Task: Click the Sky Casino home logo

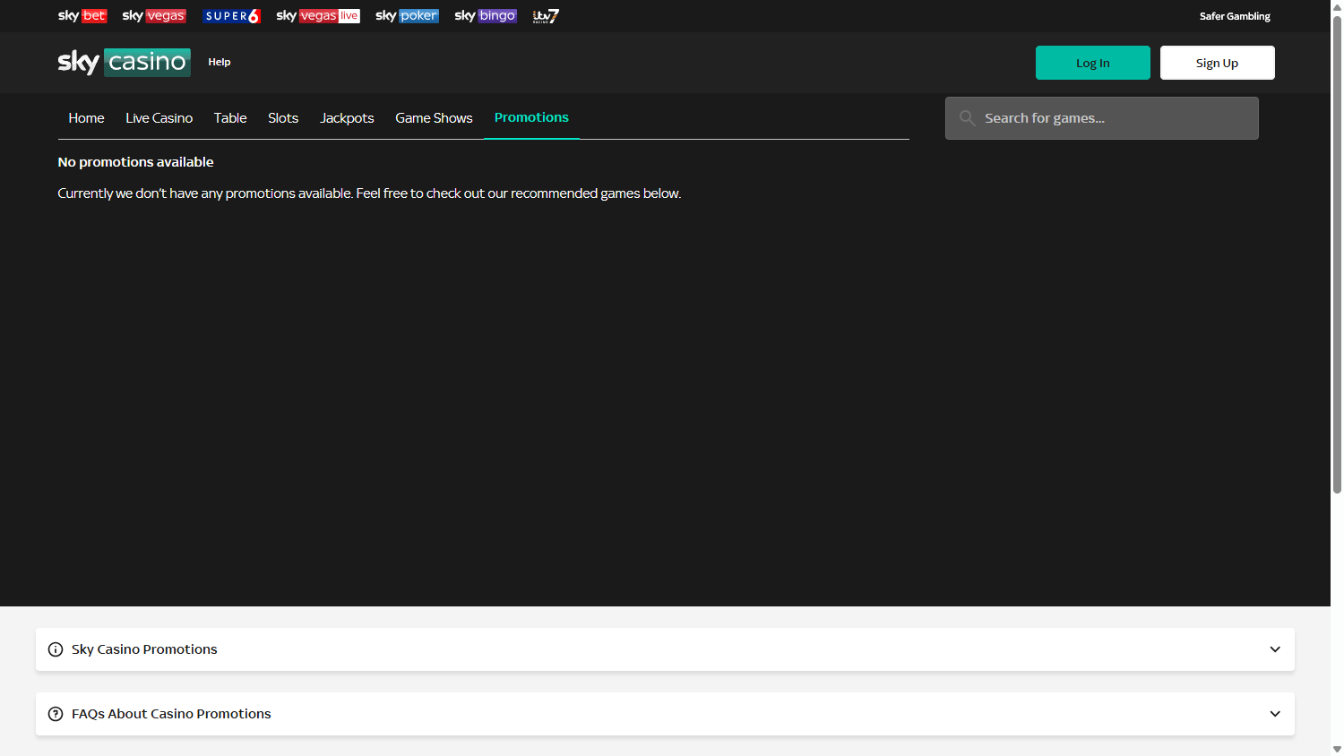Action: coord(125,62)
